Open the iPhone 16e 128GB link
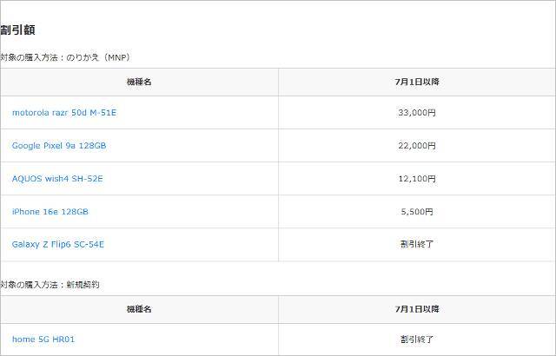 tap(50, 212)
